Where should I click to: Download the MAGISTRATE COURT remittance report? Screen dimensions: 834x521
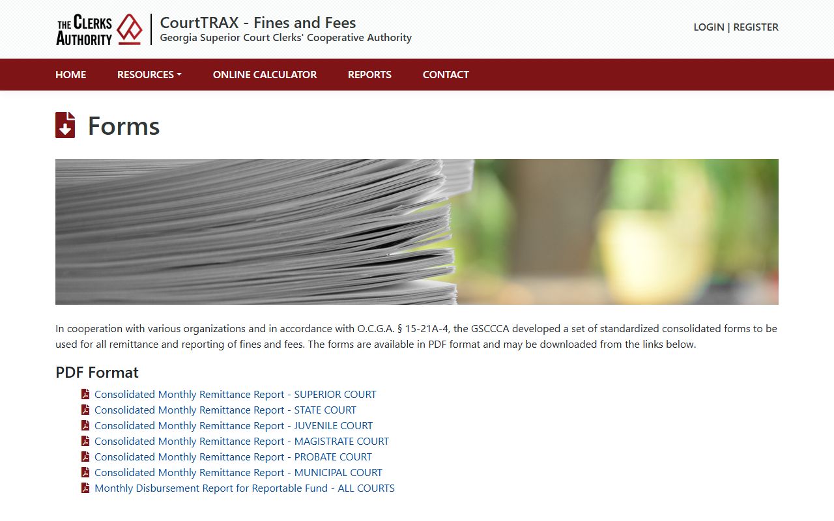242,441
